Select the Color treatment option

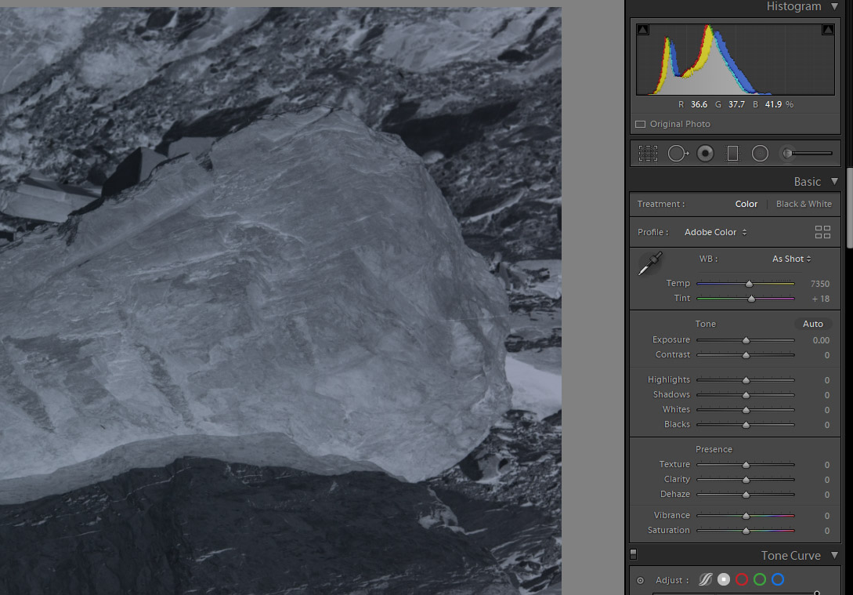[746, 204]
